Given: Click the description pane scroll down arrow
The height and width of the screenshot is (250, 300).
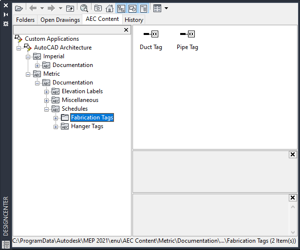Looking at the screenshot, I should pos(293,232).
